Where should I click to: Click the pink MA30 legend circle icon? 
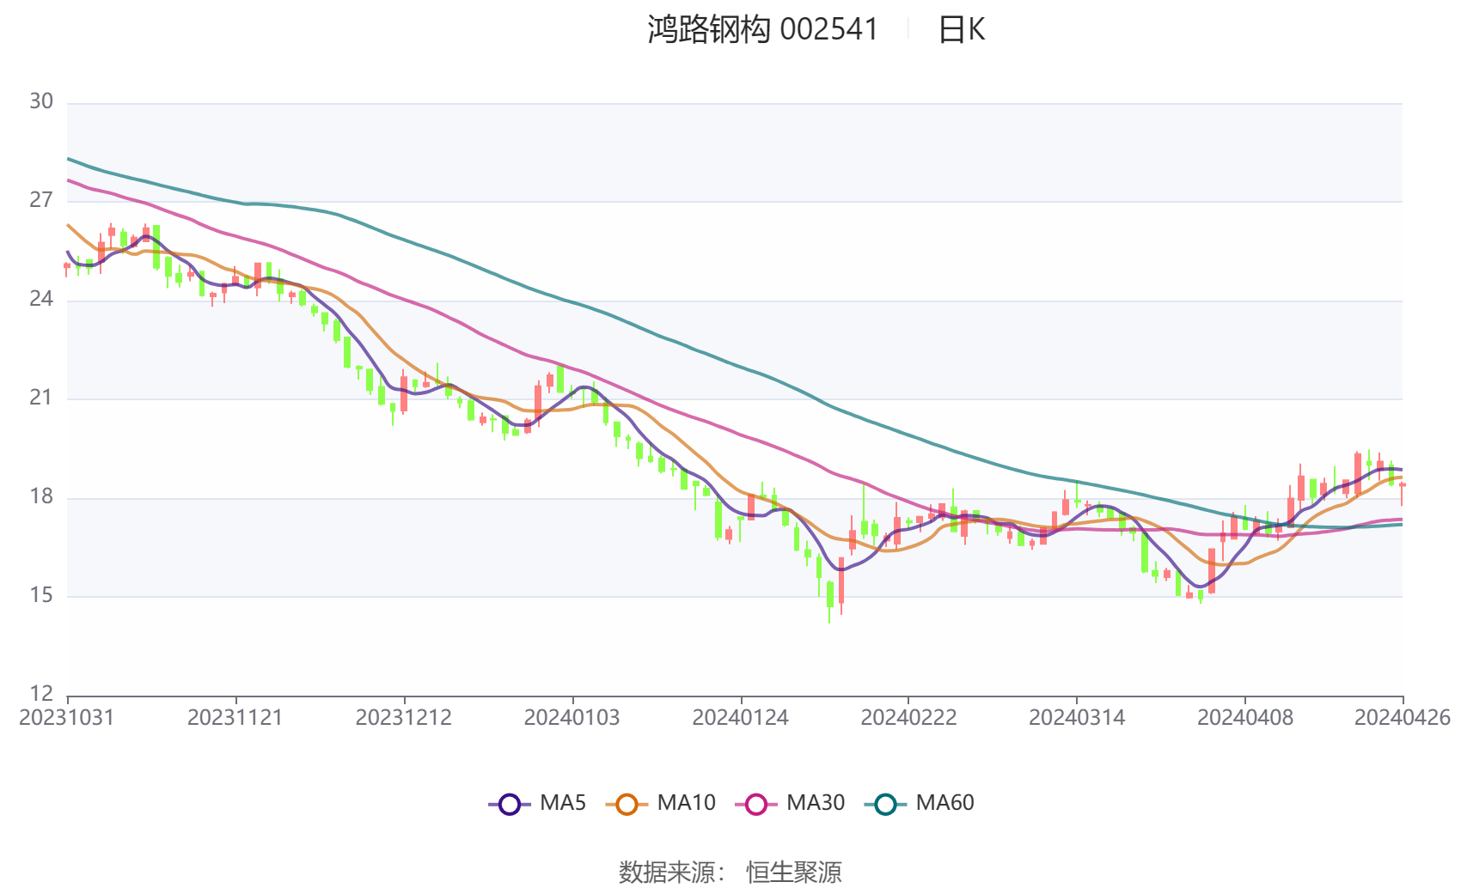click(x=756, y=805)
